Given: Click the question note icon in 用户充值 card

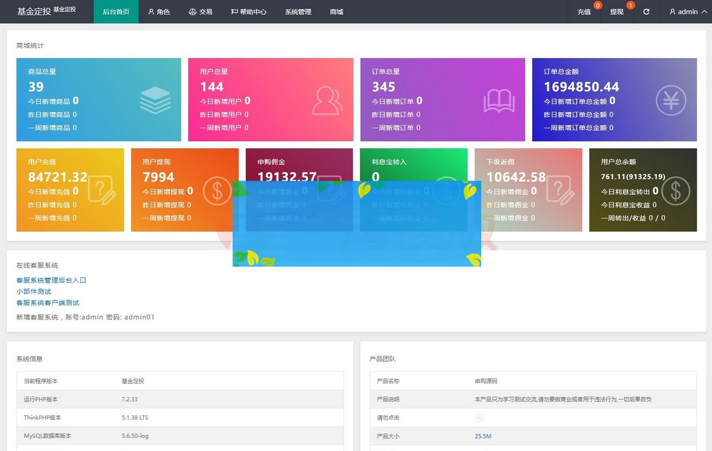Looking at the screenshot, I should (x=102, y=190).
